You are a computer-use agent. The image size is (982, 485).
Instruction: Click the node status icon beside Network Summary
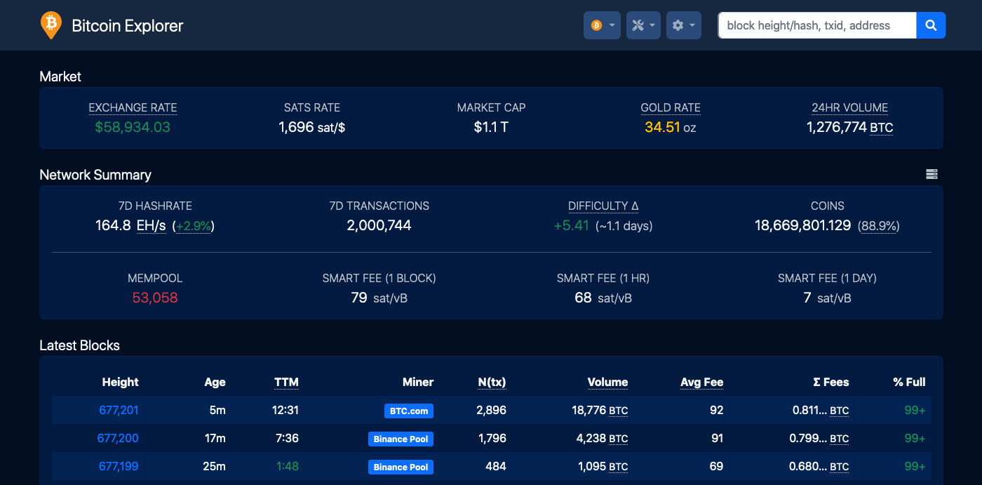[931, 173]
